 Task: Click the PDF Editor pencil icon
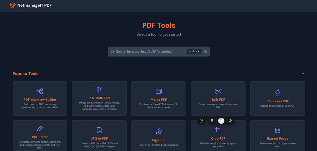point(40,128)
